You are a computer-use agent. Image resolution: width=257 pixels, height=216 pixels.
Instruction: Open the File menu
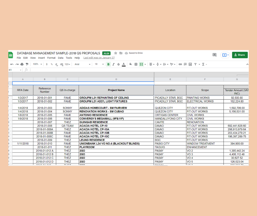click(x=19, y=58)
